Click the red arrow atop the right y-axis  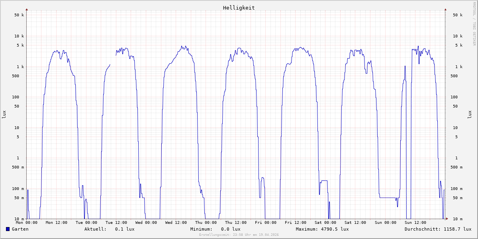(x=445, y=9)
